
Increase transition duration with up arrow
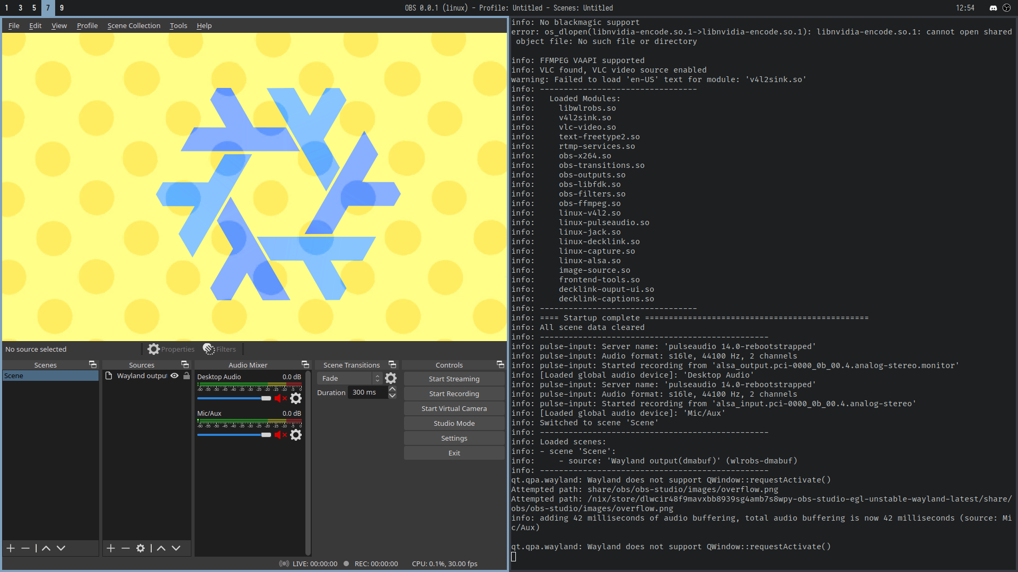[x=392, y=388]
